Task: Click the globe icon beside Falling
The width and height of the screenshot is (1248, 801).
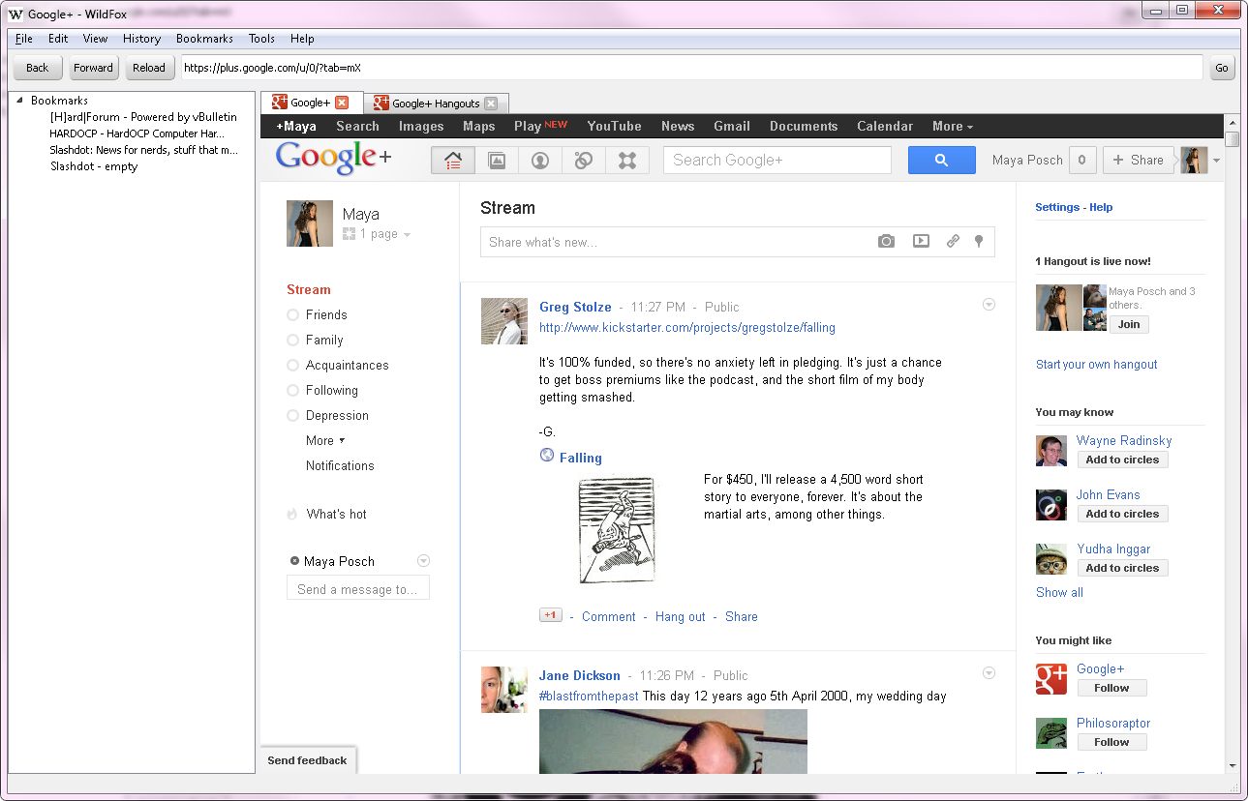Action: point(547,456)
